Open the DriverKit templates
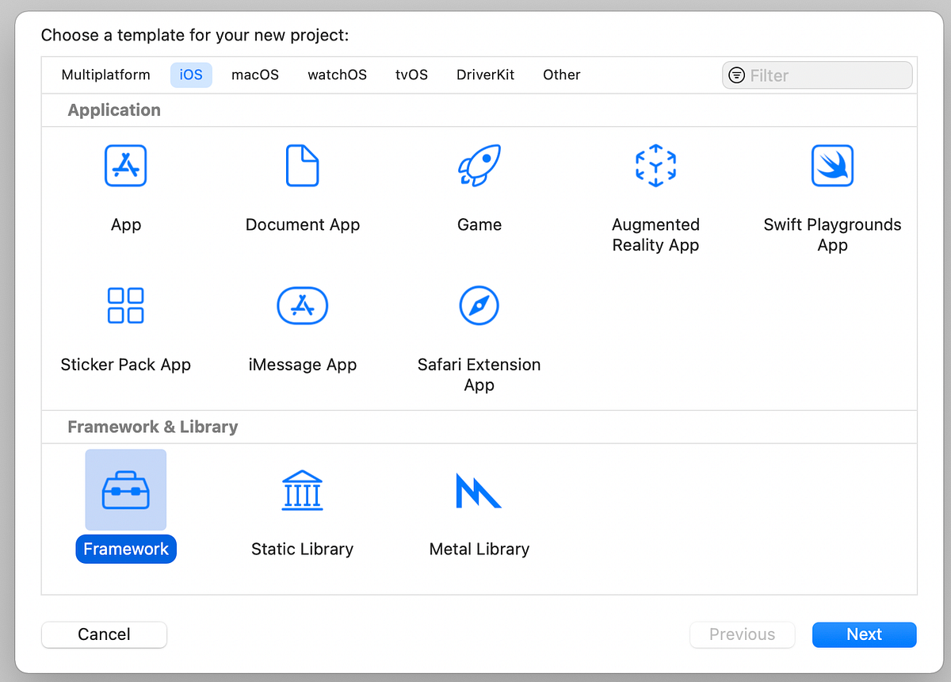This screenshot has height=682, width=951. (485, 75)
